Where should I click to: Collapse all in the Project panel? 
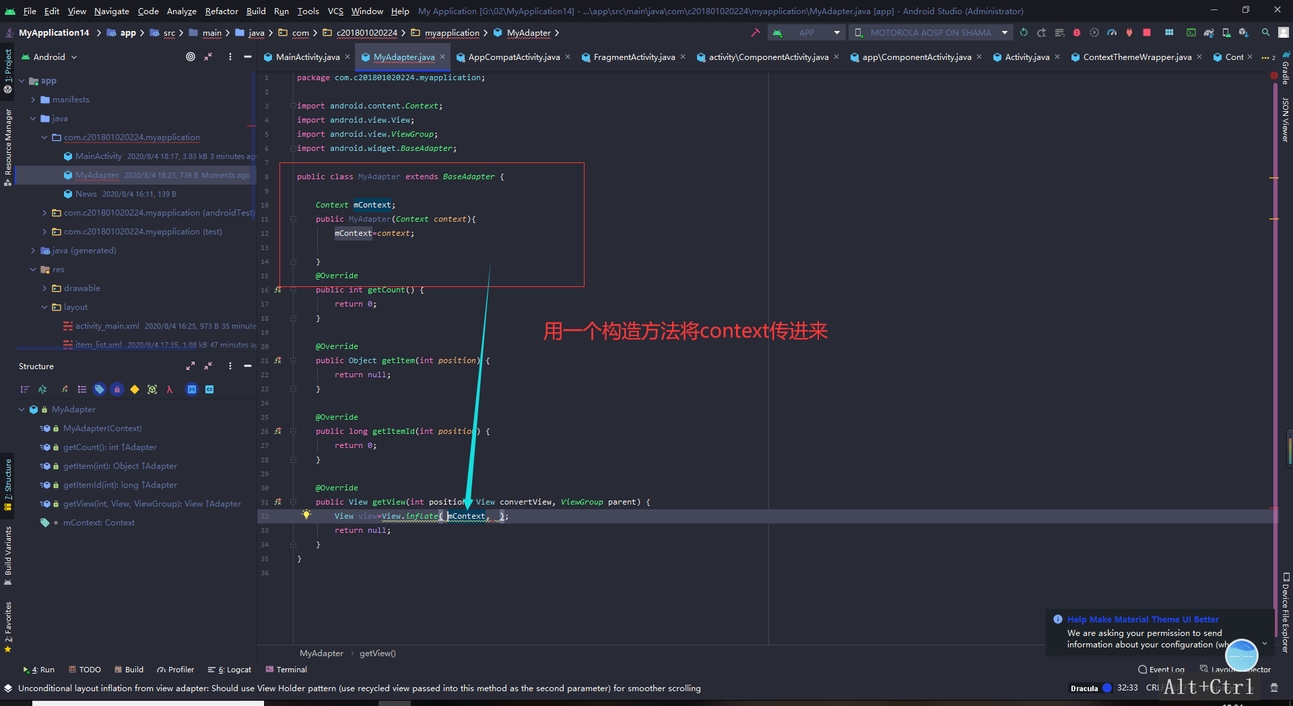[208, 57]
